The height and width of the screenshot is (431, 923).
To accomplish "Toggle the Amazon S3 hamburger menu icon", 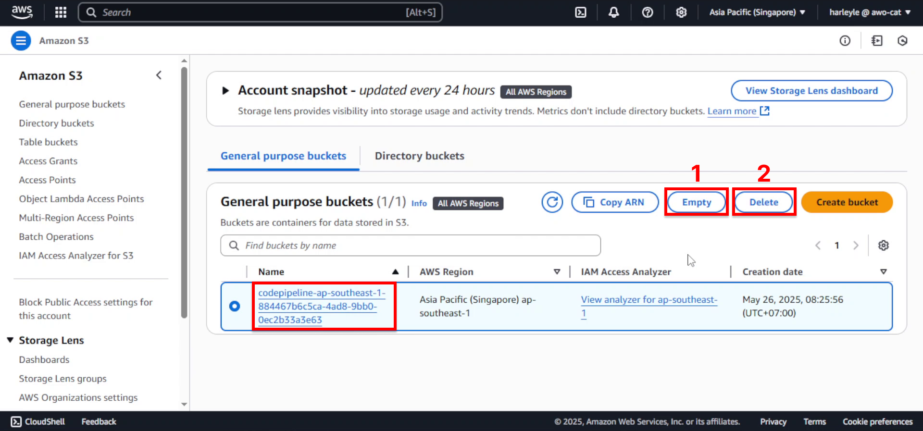I will [x=21, y=41].
